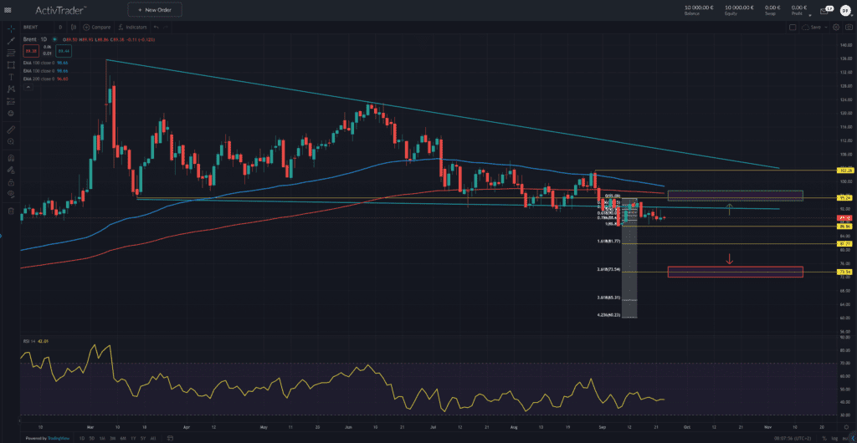This screenshot has height=443, width=857.
Task: Click the BRENT symbol search field
Action: tap(37, 27)
